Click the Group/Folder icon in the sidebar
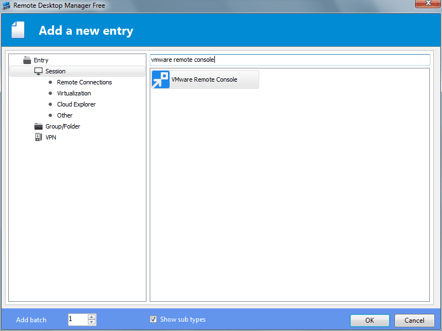 point(38,126)
